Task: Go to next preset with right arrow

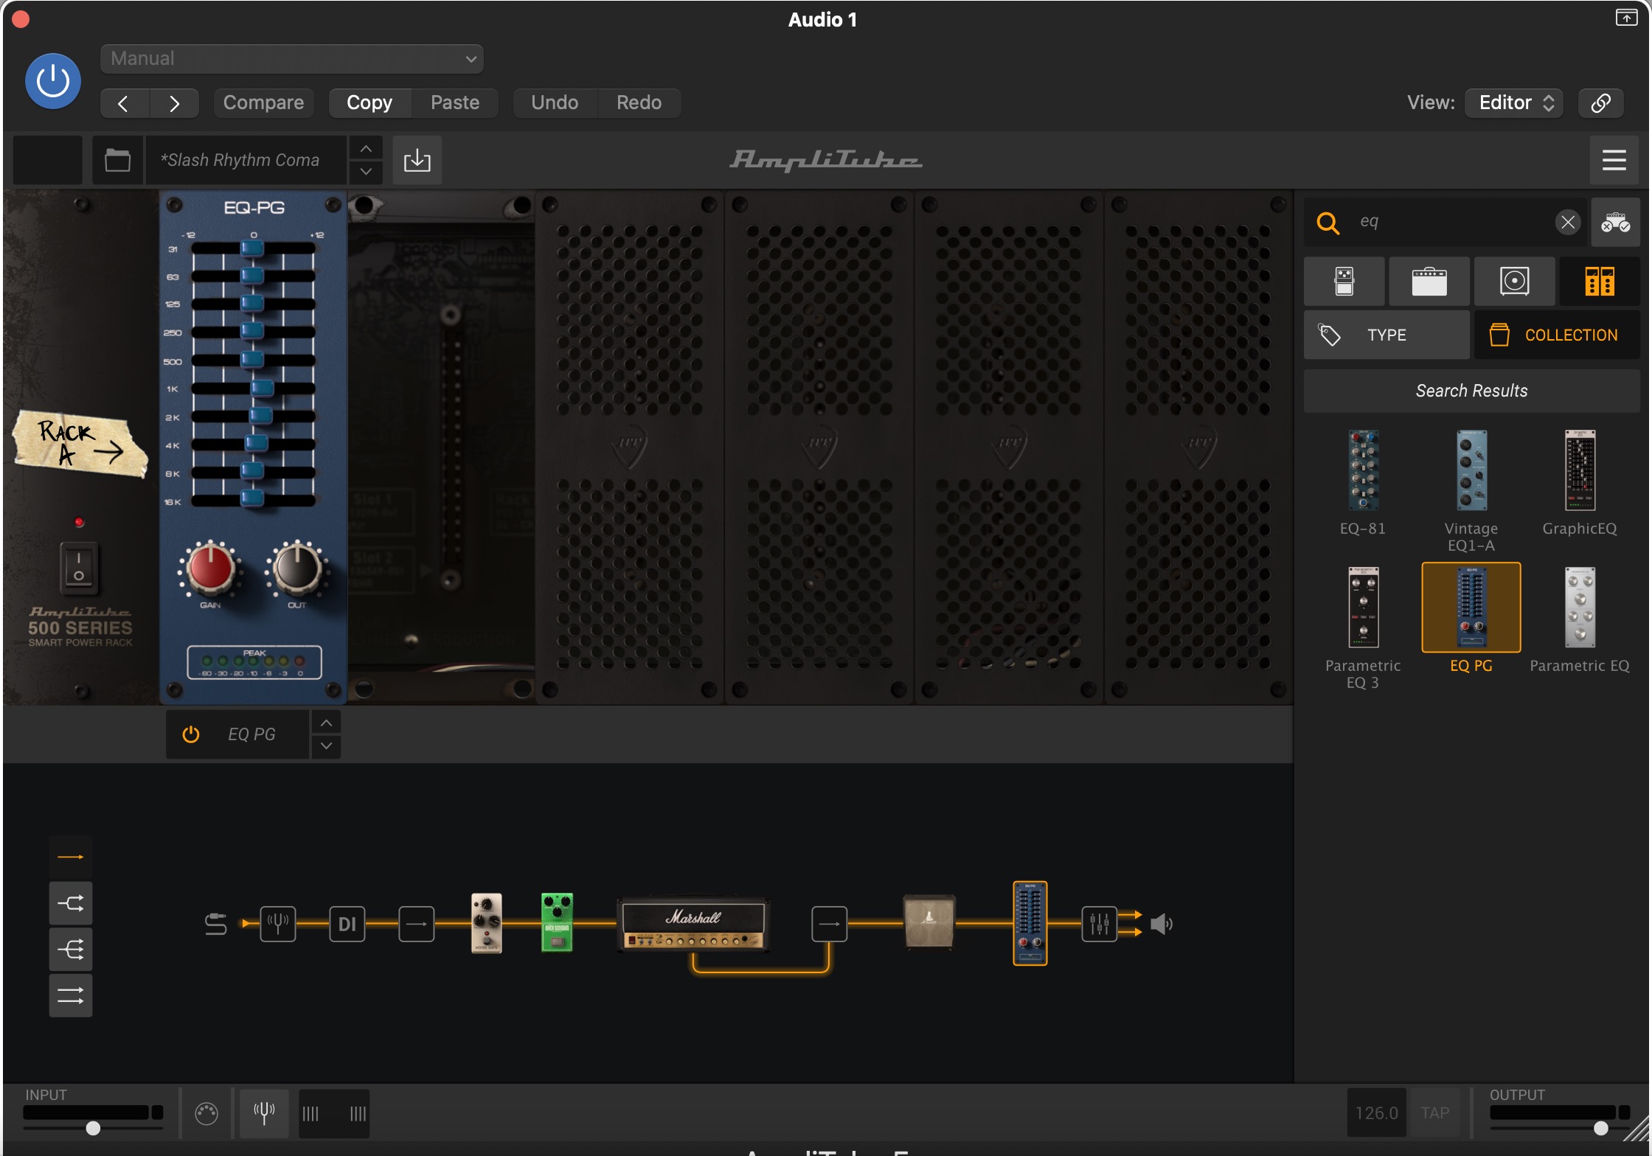Action: pyautogui.click(x=174, y=103)
